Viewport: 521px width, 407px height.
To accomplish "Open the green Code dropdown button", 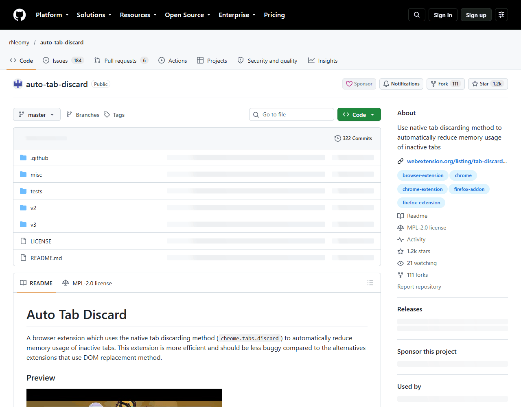I will [x=359, y=115].
